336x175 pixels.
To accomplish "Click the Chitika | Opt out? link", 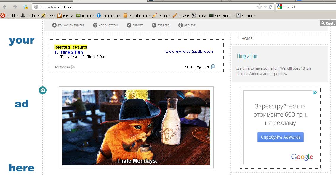I will 197,67.
